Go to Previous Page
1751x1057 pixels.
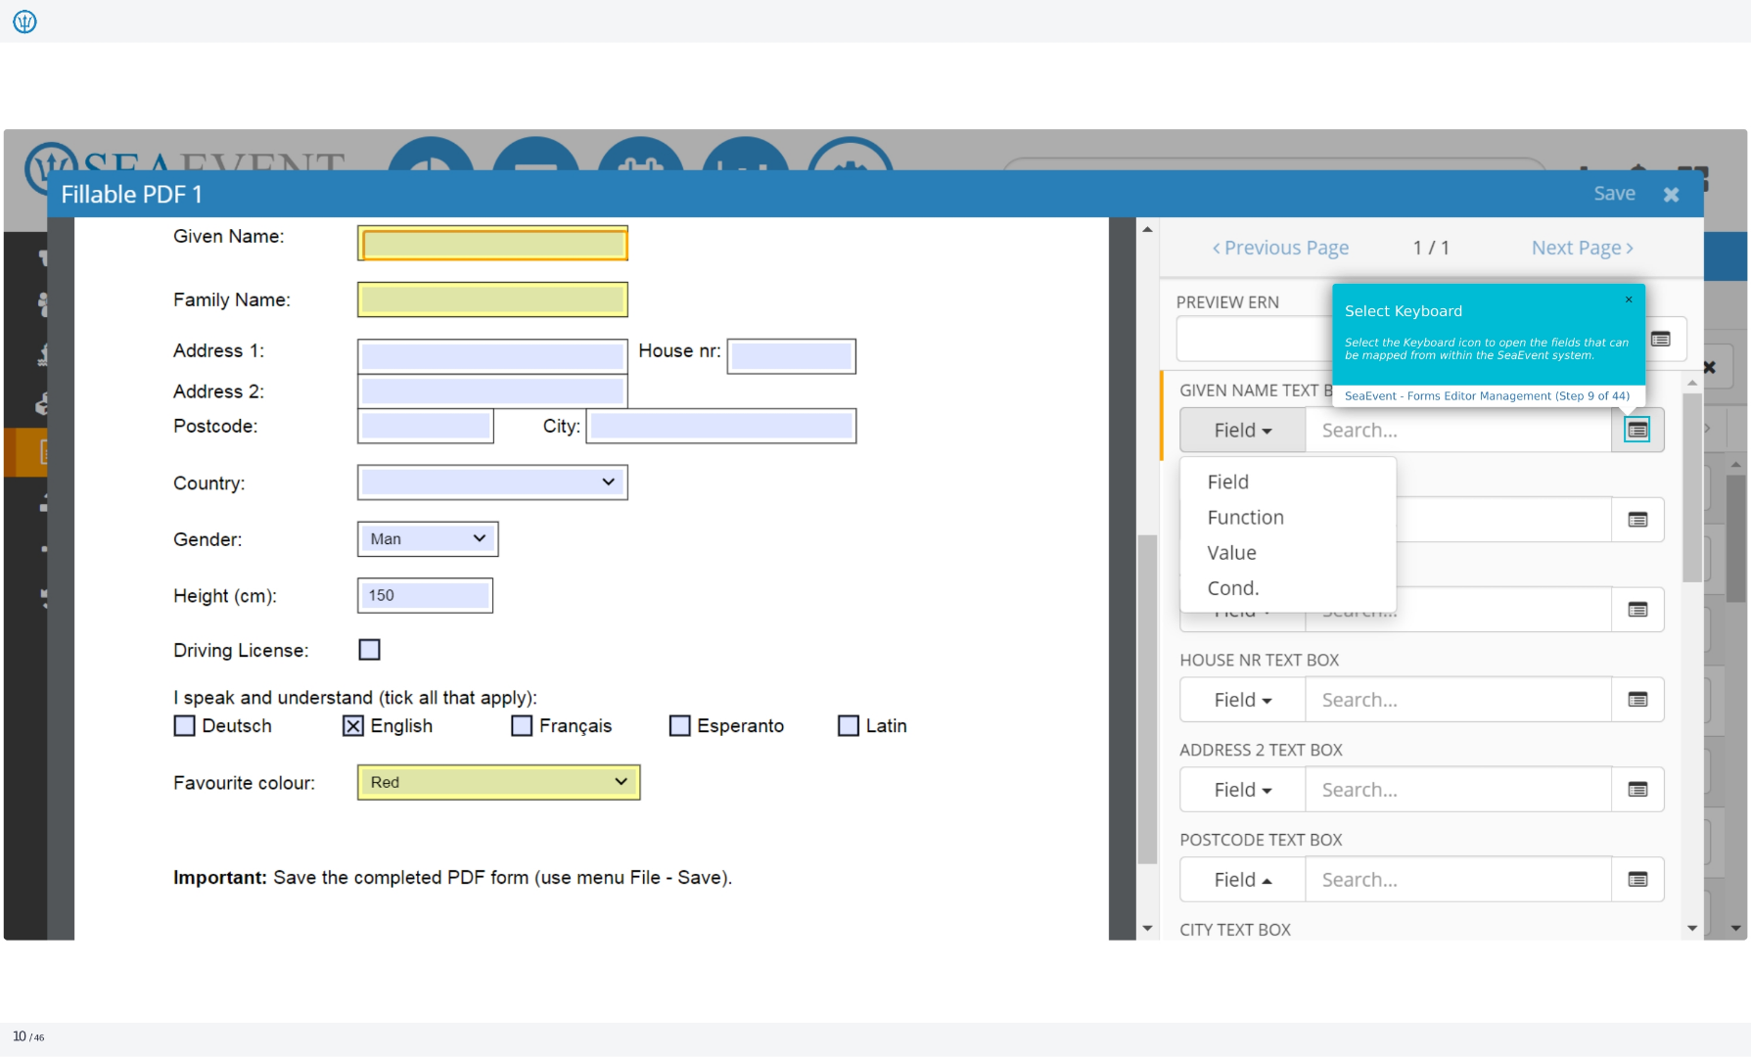(x=1280, y=248)
